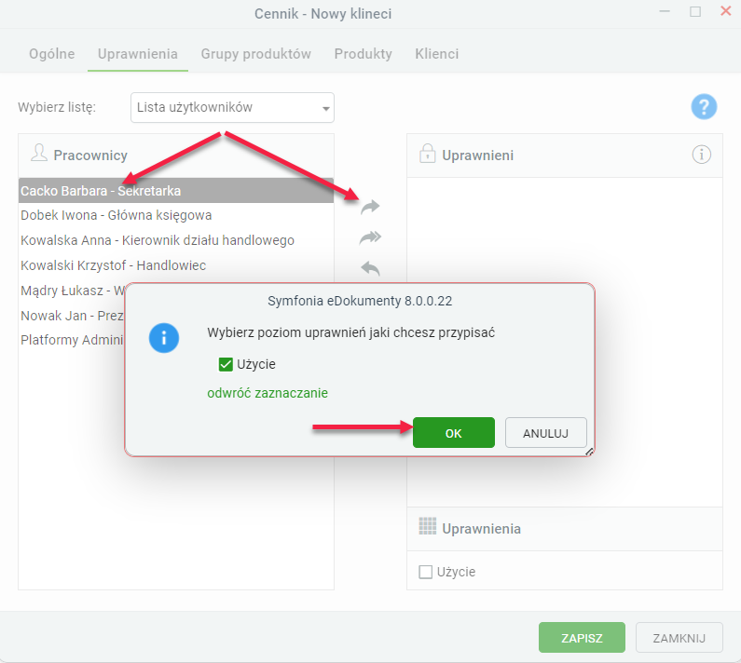741x663 pixels.
Task: Select the Uprawnienia tab
Action: [138, 54]
